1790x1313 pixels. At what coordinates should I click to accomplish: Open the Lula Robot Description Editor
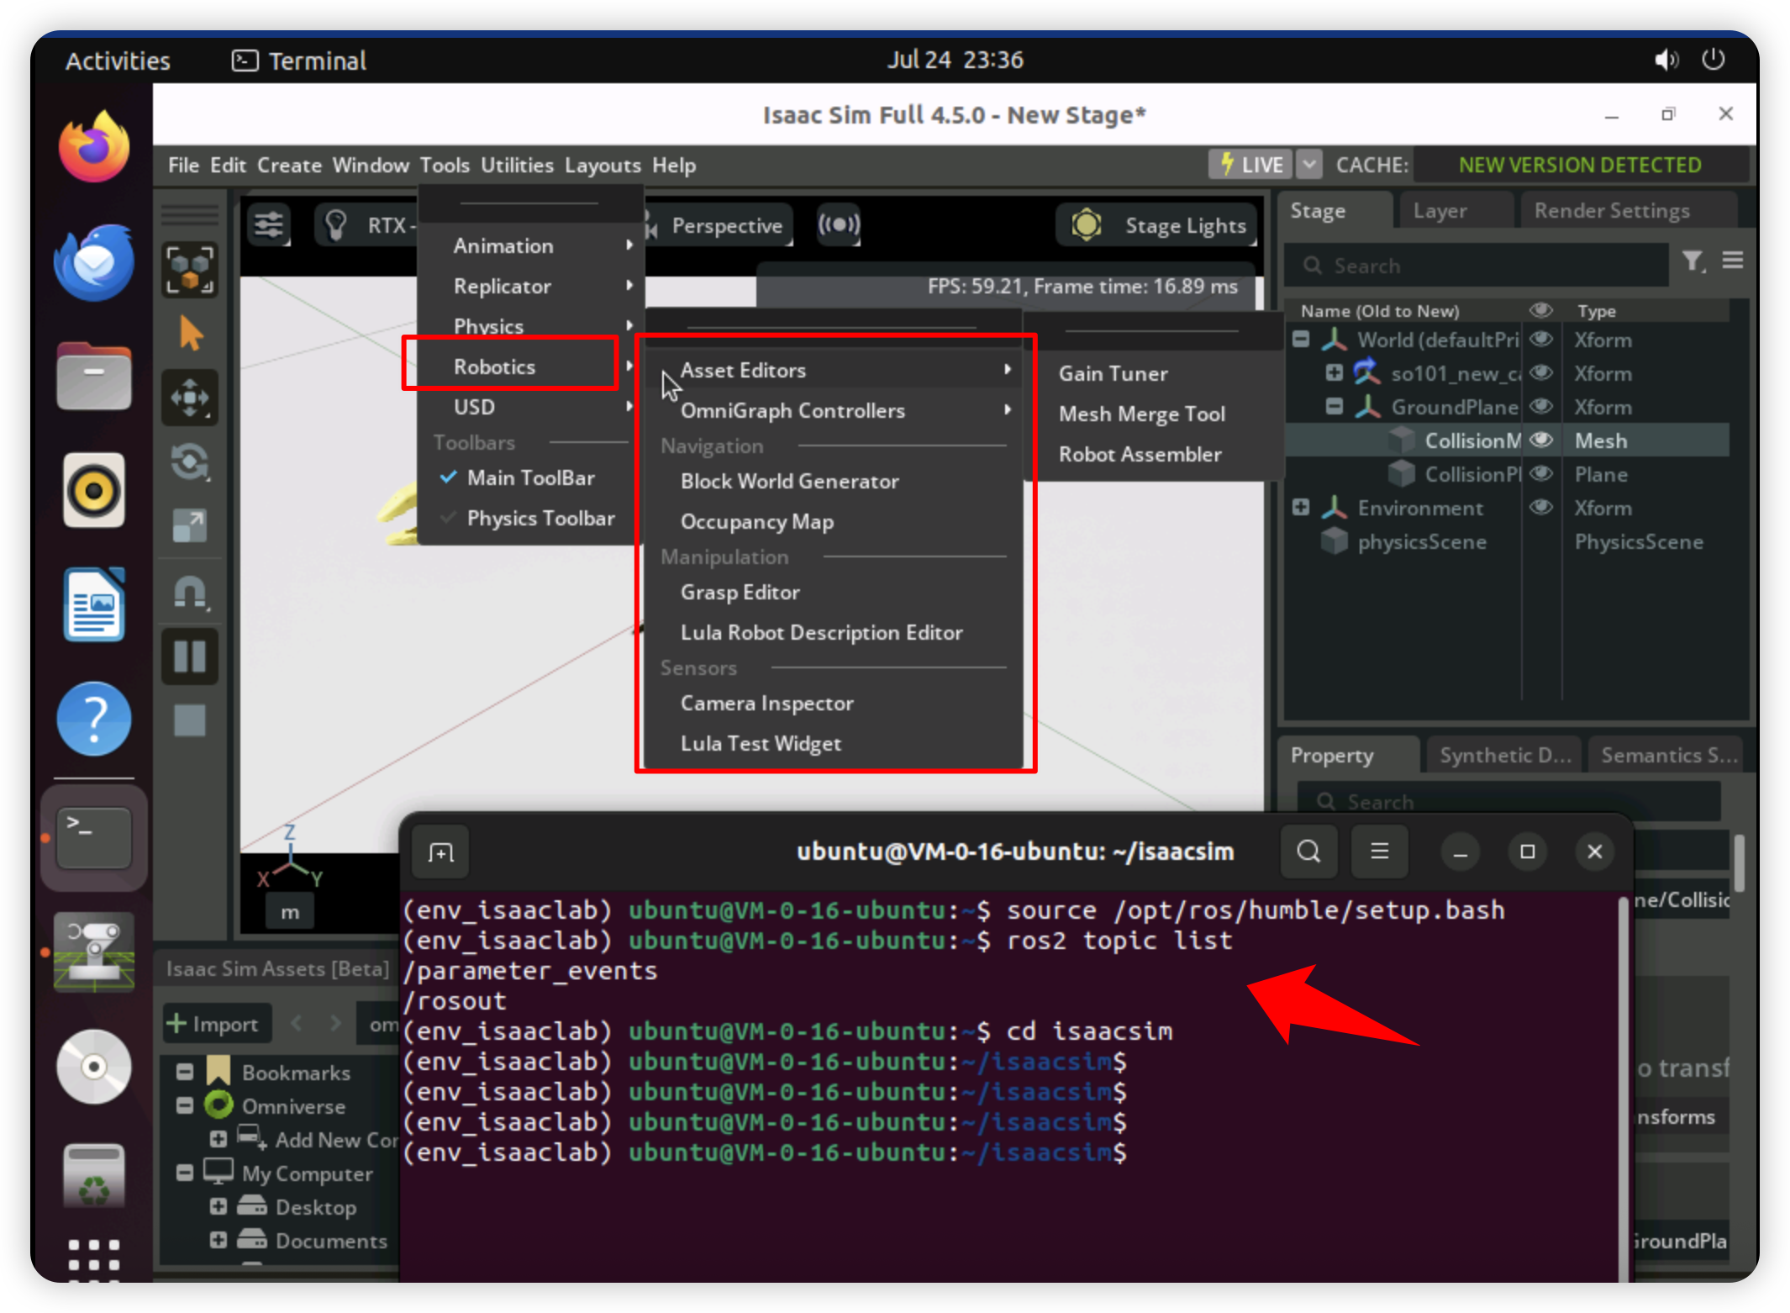tap(821, 632)
